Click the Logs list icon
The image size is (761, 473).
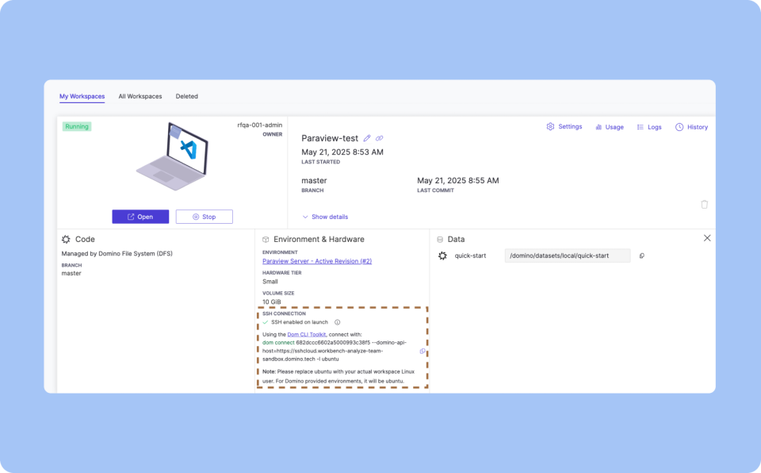click(x=641, y=127)
